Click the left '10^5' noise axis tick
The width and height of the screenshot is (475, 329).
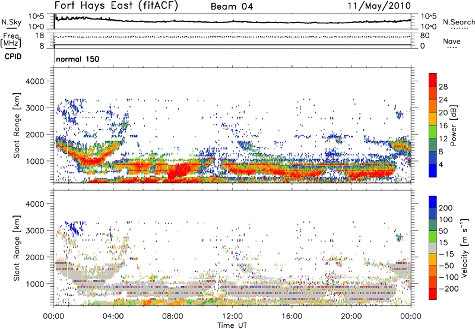pos(36,17)
